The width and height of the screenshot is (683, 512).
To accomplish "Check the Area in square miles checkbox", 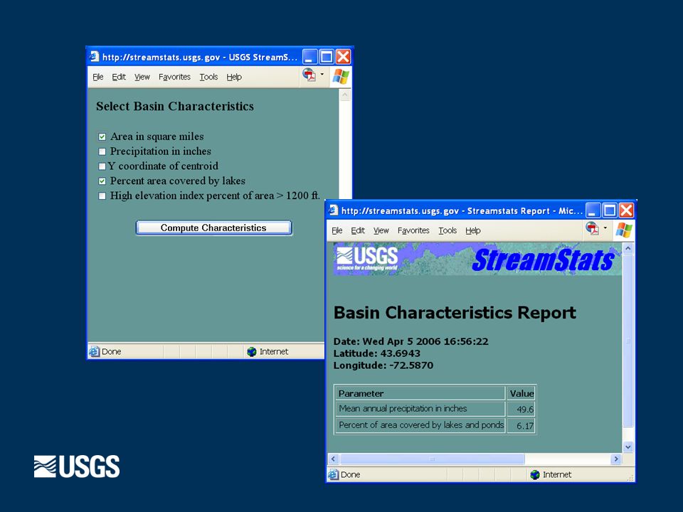I will point(102,137).
